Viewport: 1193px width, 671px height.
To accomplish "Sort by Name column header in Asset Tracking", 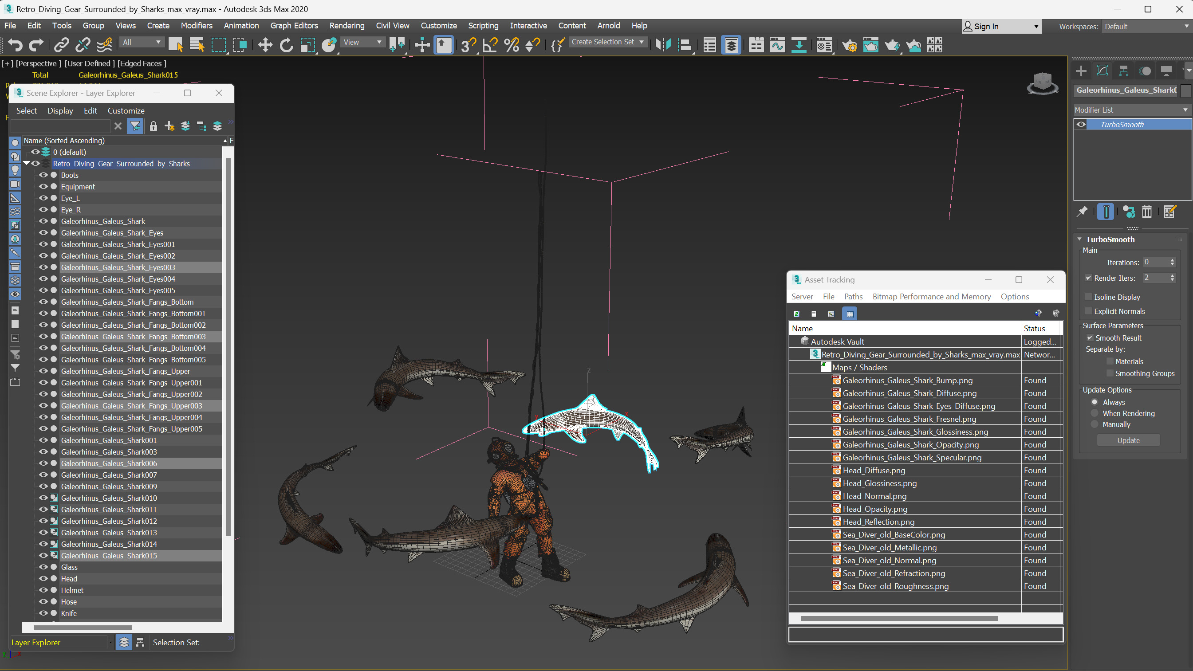I will [x=905, y=328].
